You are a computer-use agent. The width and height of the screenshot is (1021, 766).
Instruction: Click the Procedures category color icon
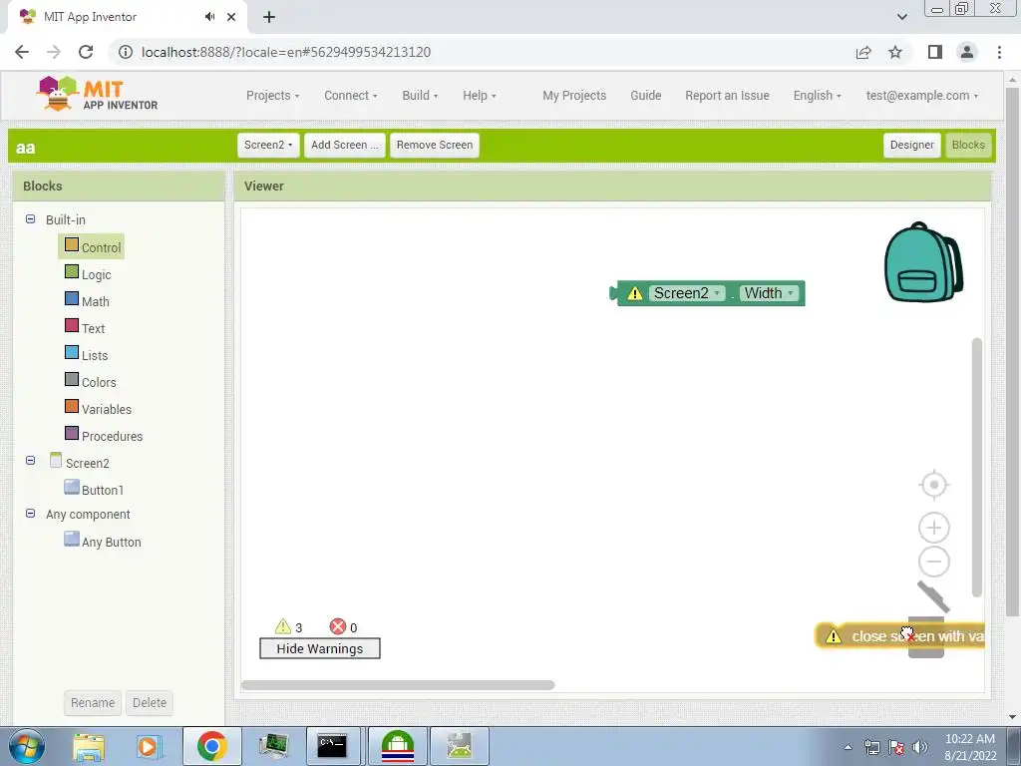[x=72, y=433]
